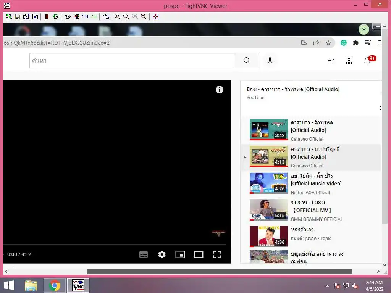This screenshot has width=391, height=293.
Task: Send Ctrl+Esc Windows flag icon
Action: pos(76,17)
